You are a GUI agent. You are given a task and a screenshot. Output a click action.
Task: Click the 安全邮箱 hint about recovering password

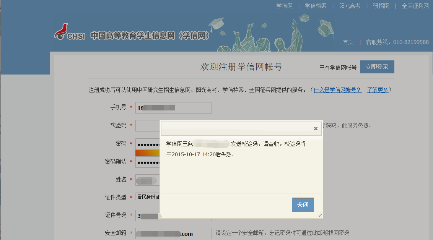(282, 233)
